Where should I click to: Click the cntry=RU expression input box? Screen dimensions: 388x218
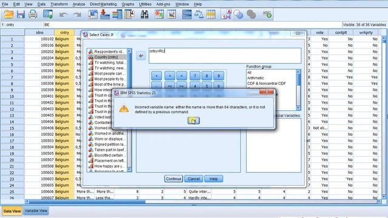225,56
